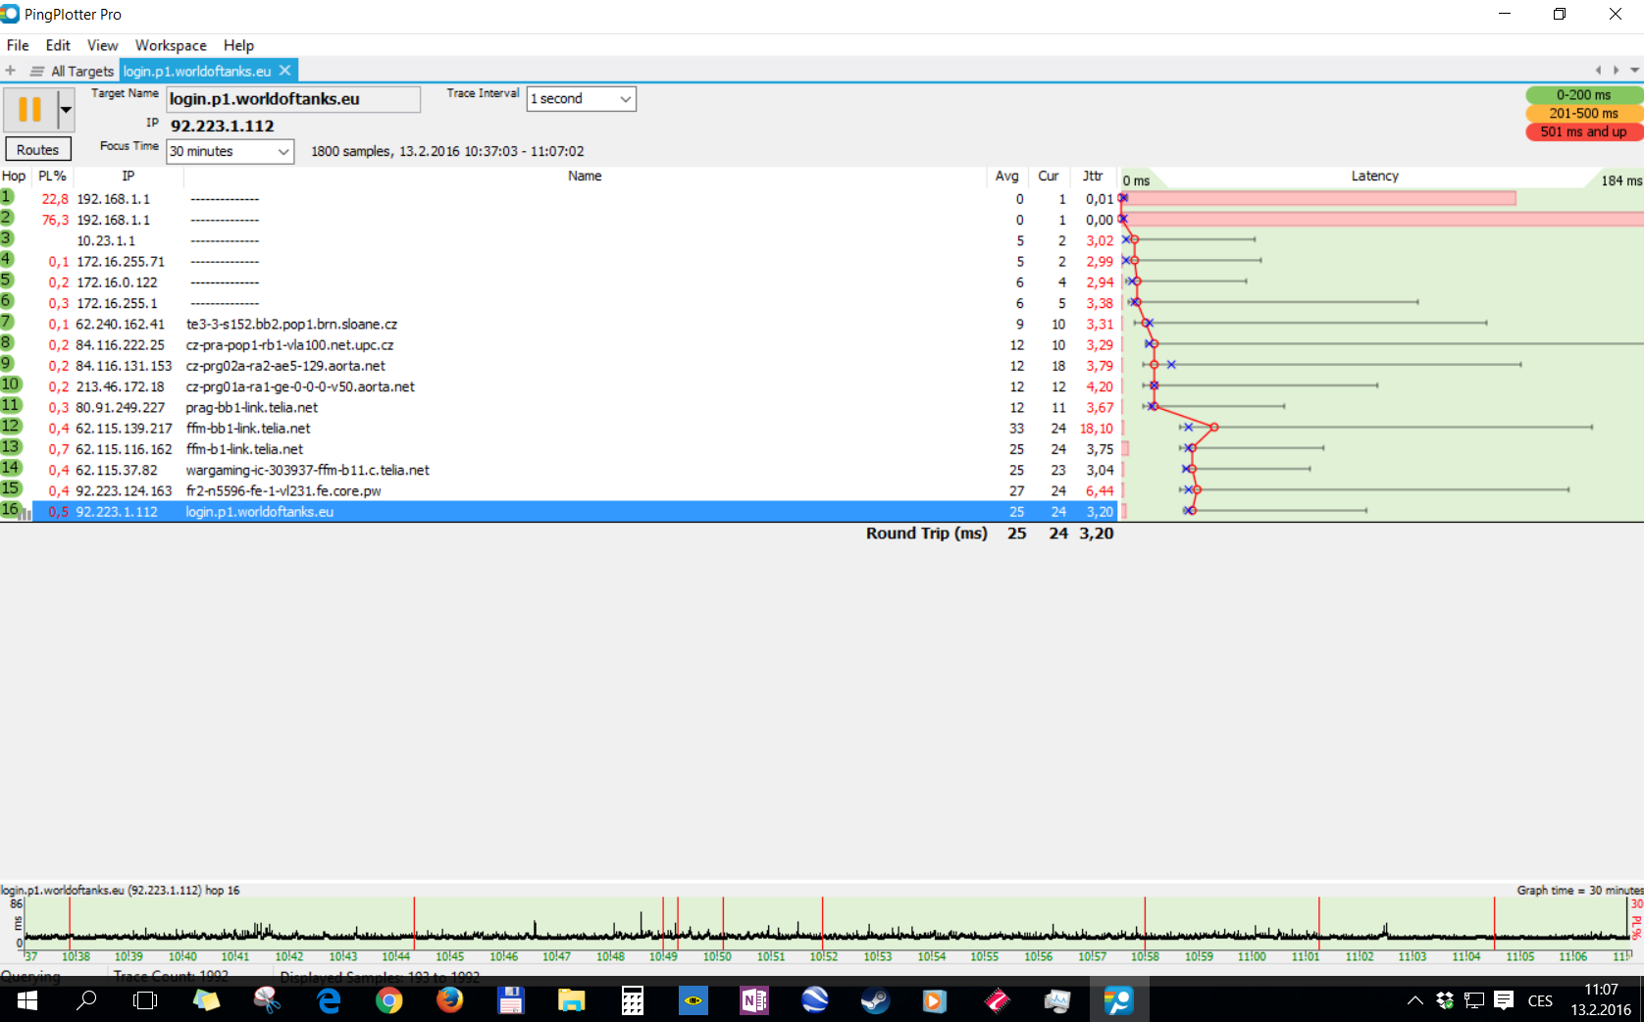Open Steam from the taskbar
The width and height of the screenshot is (1644, 1022).
(875, 1000)
